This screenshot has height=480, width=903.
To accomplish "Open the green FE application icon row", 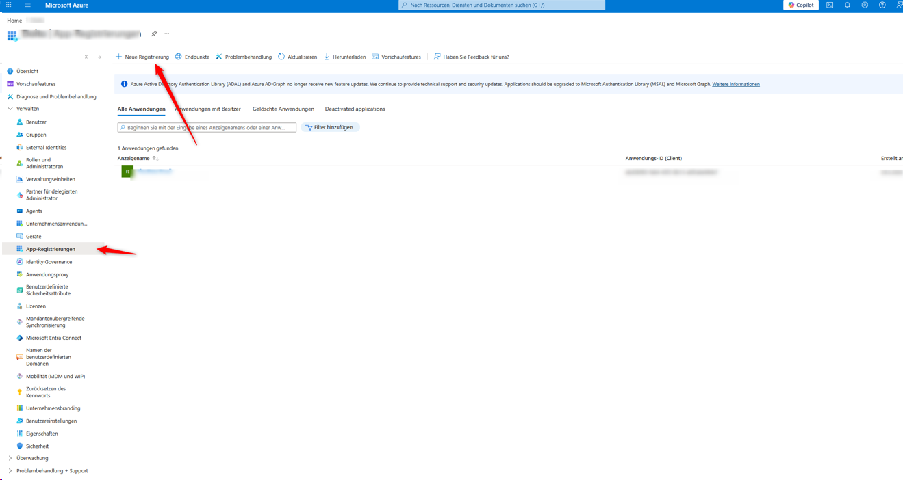I will (127, 172).
